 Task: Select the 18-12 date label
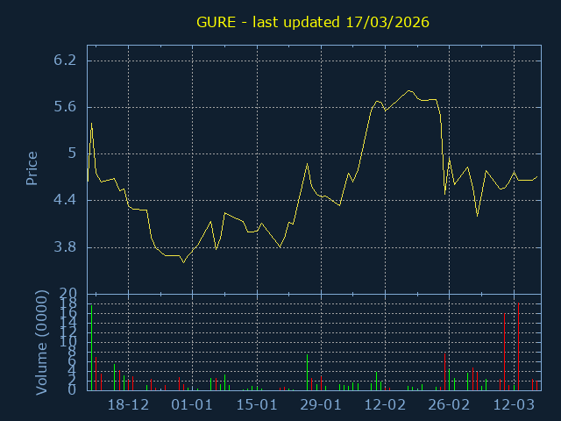click(x=128, y=405)
